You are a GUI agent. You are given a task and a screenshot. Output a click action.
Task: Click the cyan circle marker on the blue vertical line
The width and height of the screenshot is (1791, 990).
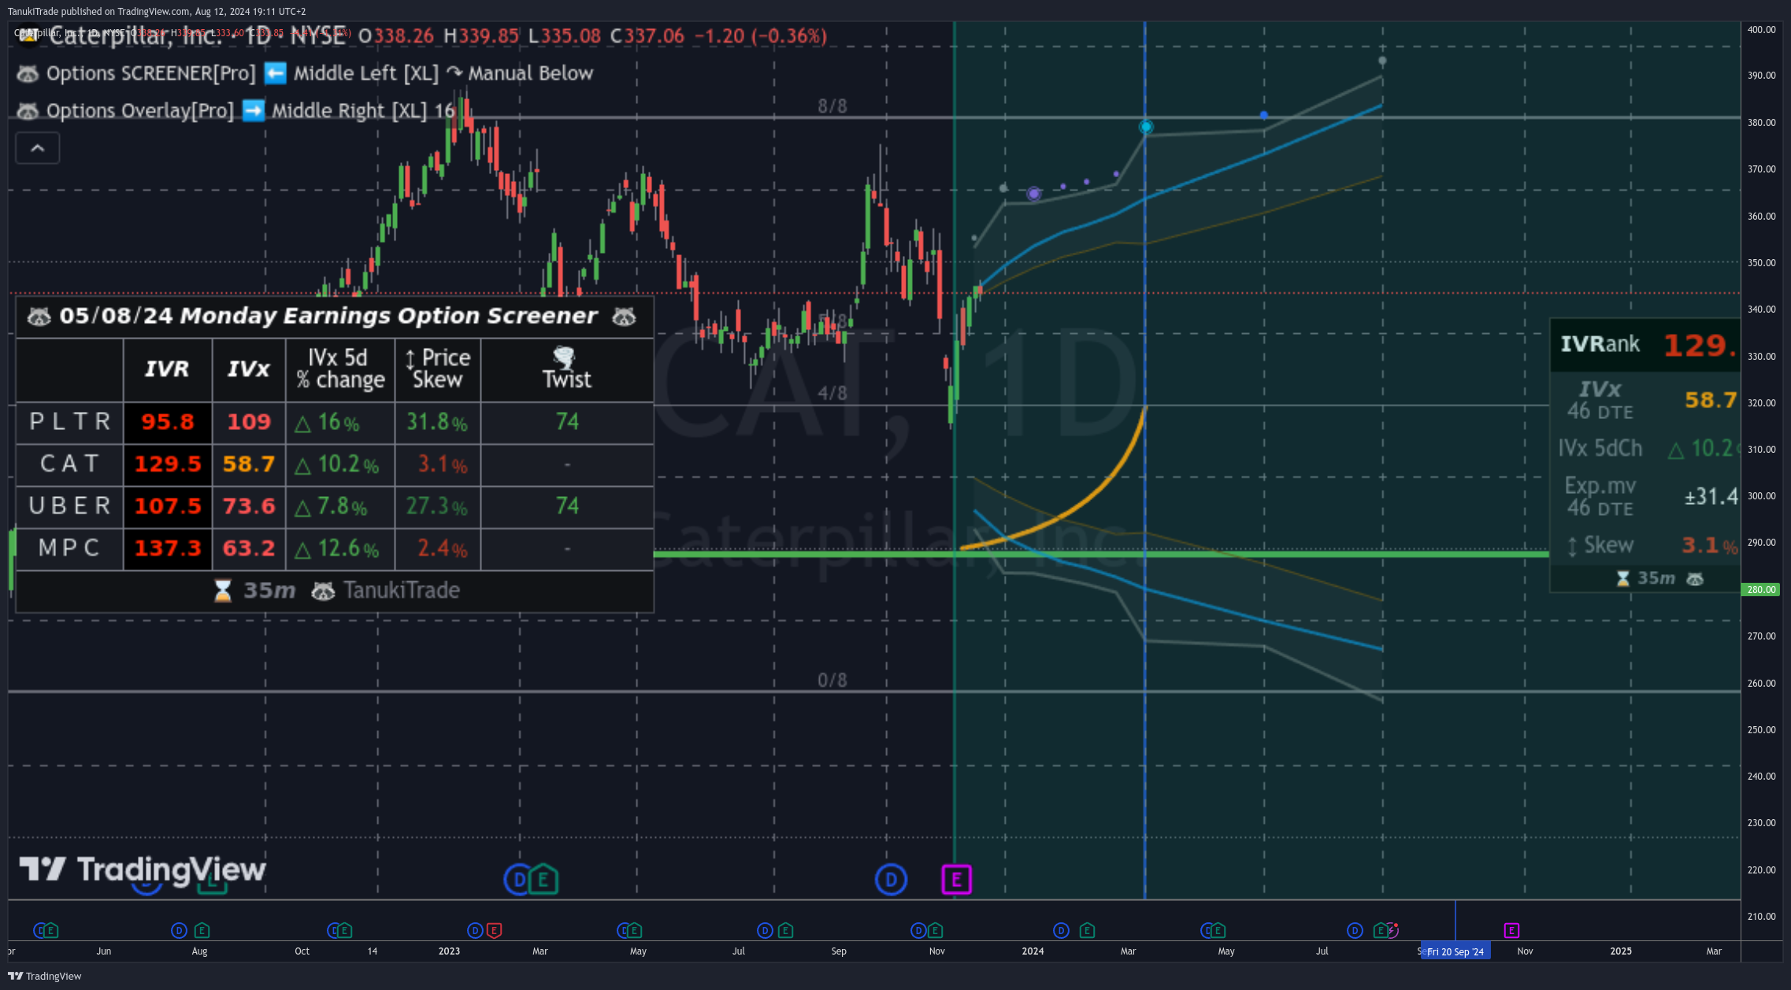pyautogui.click(x=1146, y=126)
